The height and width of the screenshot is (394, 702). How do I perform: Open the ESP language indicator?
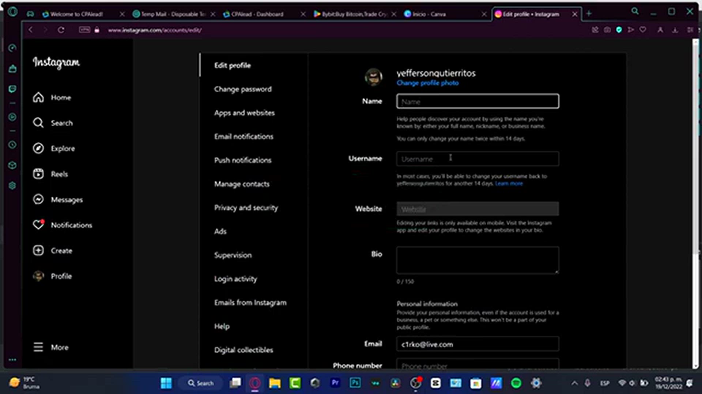point(605,383)
